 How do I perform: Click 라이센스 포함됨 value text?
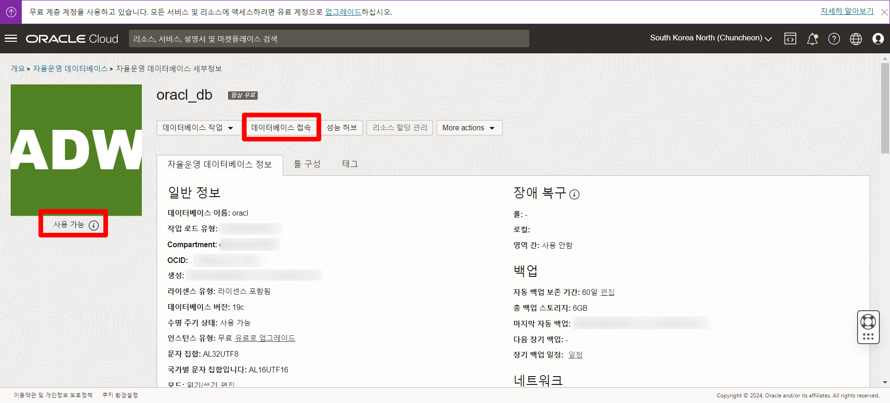point(244,291)
